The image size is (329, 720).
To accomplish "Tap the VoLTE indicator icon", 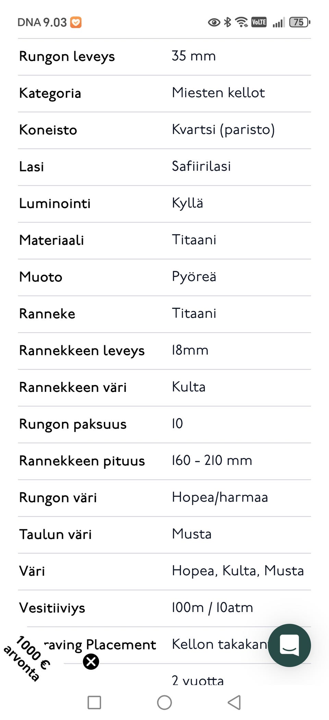I will click(259, 22).
